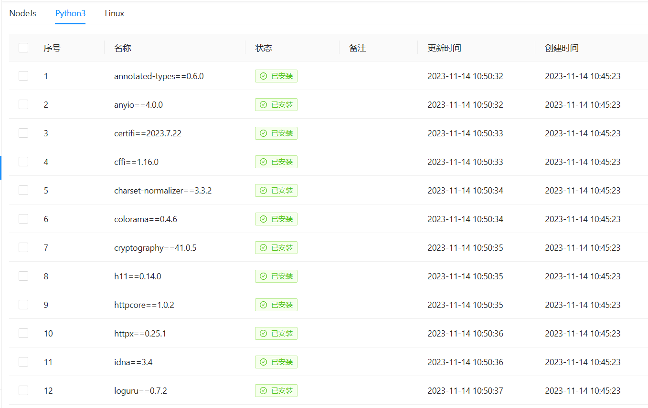Select the checkbox for httpx==0.25.1
This screenshot has width=648, height=408.
pyautogui.click(x=23, y=333)
